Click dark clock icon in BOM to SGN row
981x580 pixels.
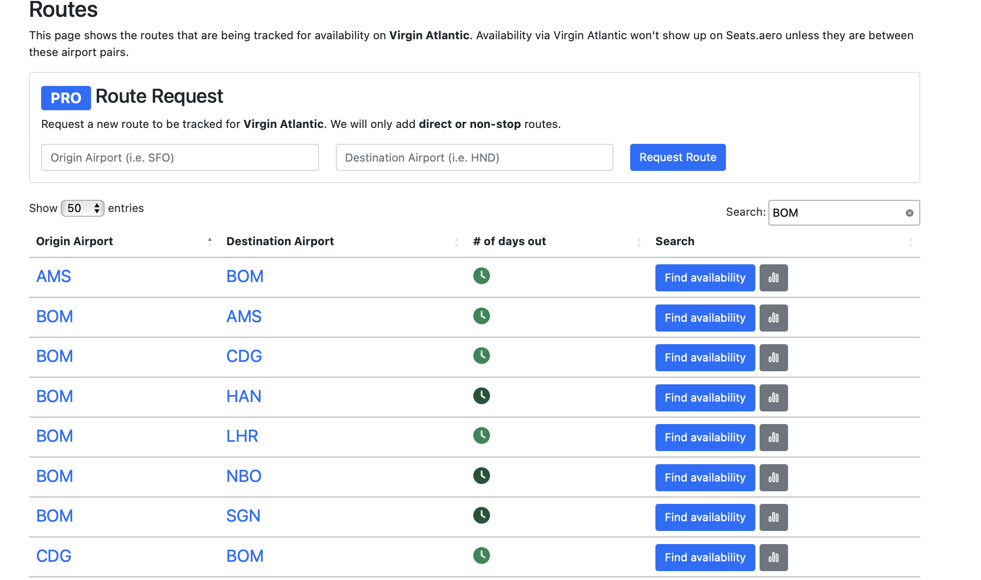(x=481, y=516)
